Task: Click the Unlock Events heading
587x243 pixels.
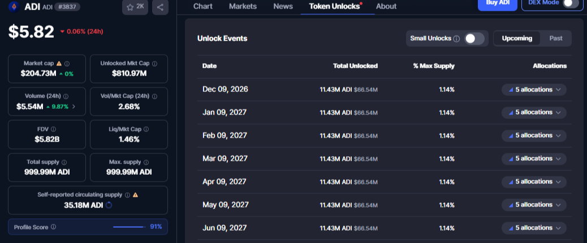Action: 222,38
